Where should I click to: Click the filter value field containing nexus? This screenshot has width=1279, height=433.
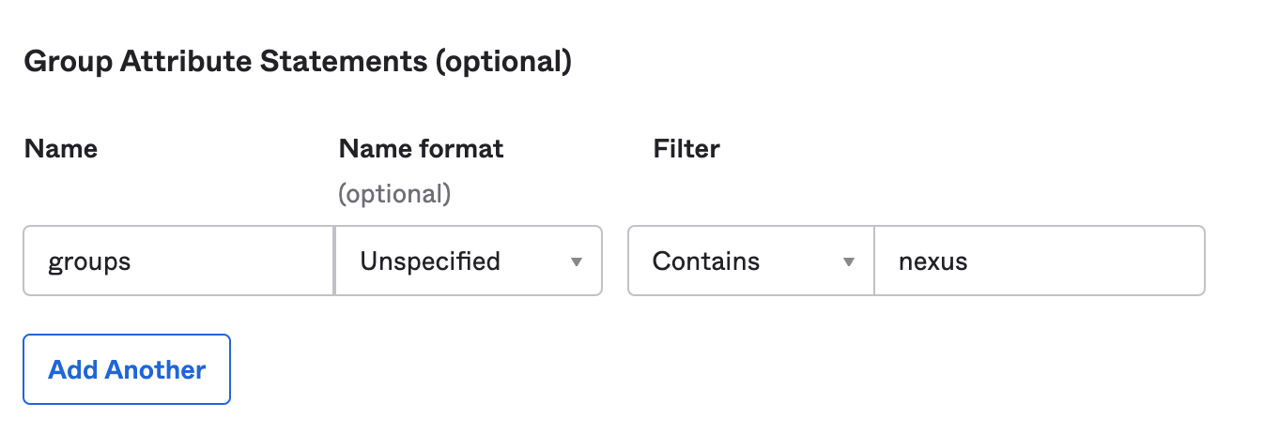[x=1039, y=261]
